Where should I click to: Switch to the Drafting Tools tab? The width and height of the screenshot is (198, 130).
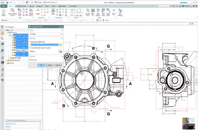tap(21, 6)
